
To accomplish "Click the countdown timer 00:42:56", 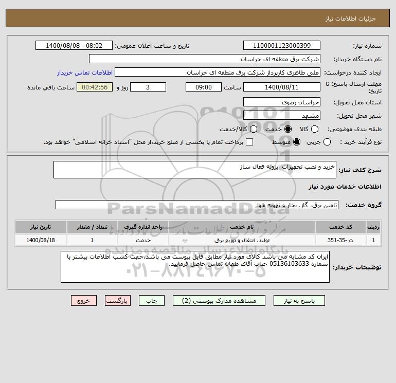I will [95, 87].
